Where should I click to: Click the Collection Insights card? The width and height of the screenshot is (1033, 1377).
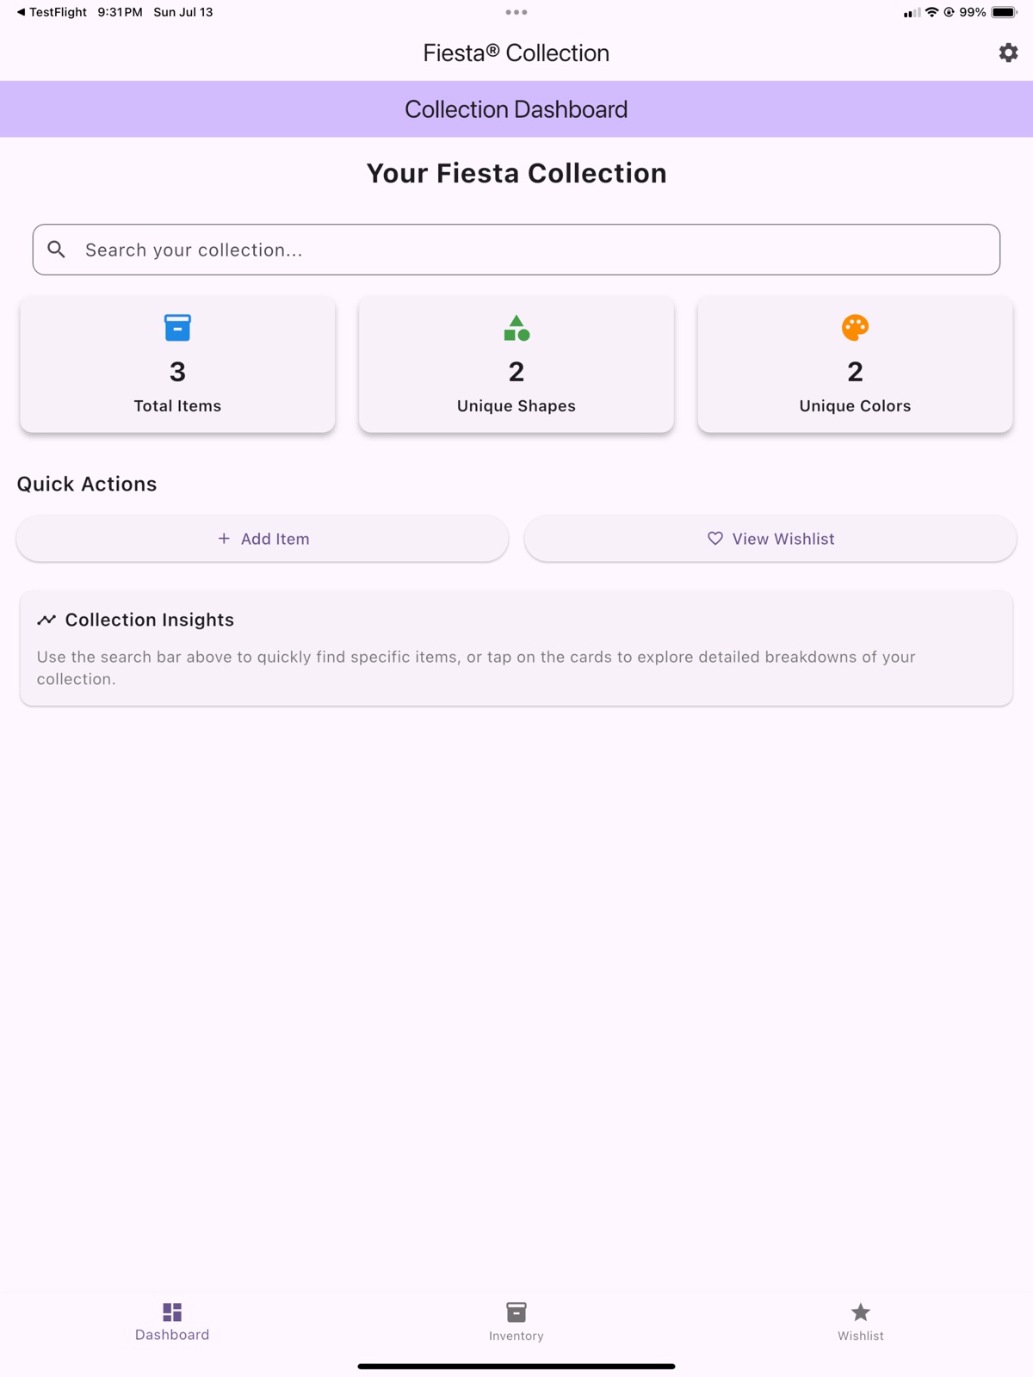click(516, 648)
